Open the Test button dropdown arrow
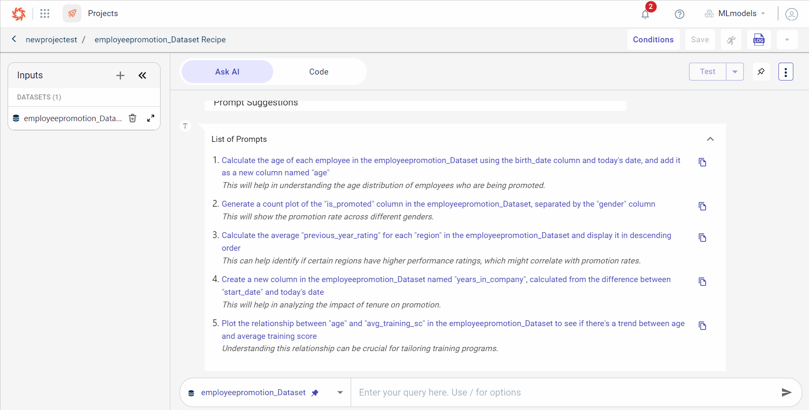Viewport: 809px width, 410px height. click(x=735, y=72)
